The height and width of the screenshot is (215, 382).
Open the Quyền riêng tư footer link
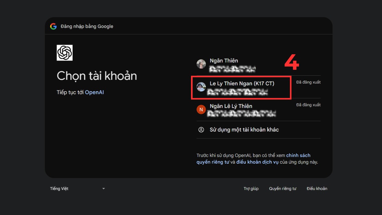click(283, 189)
